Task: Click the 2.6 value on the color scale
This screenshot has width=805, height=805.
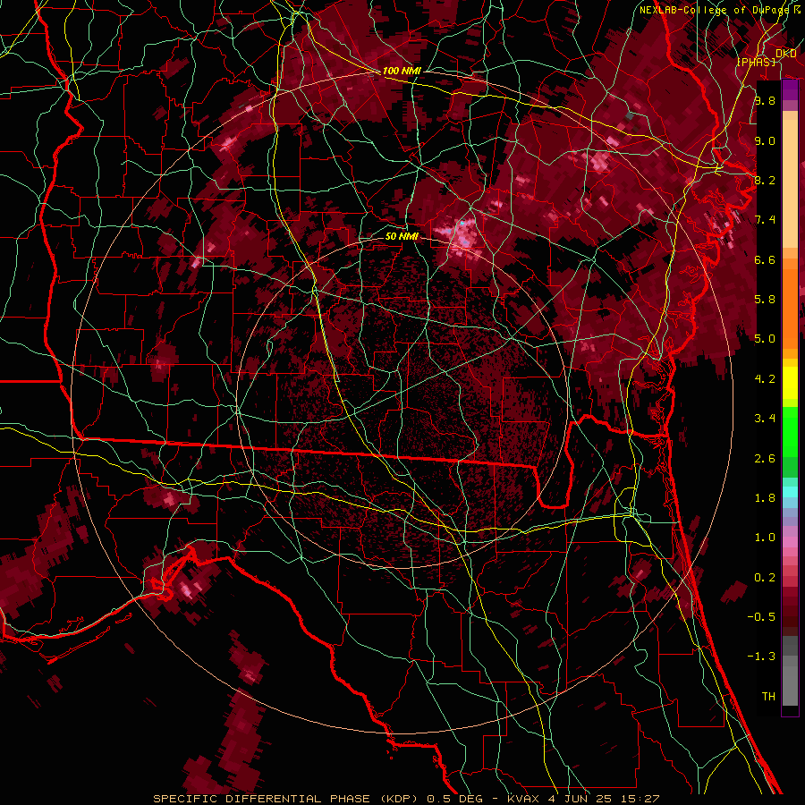Action: [x=765, y=459]
